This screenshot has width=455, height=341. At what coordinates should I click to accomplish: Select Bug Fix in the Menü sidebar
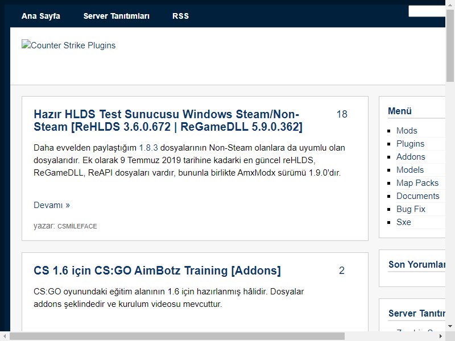411,209
